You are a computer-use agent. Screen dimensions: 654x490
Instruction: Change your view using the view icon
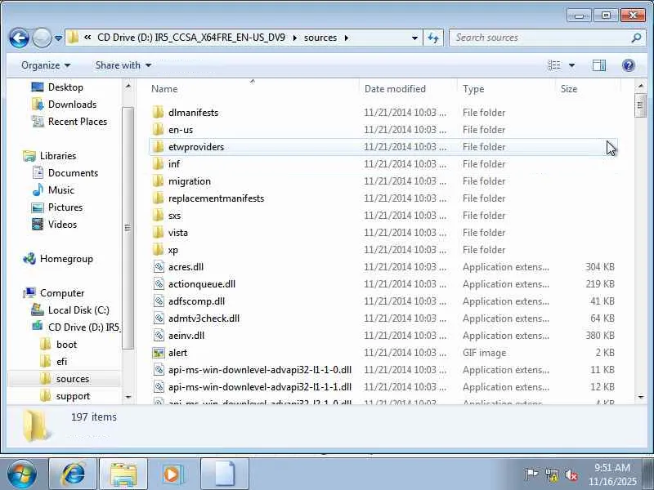[x=554, y=65]
